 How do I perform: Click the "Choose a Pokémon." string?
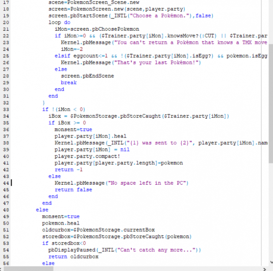click(160, 16)
